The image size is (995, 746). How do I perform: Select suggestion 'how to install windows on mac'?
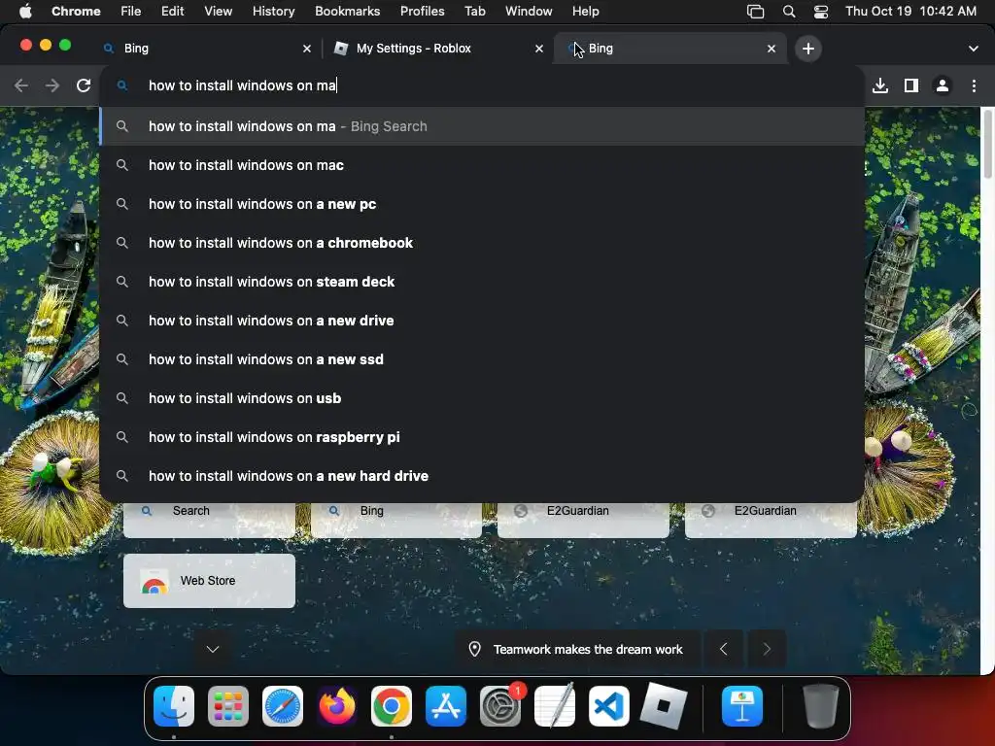(x=482, y=165)
